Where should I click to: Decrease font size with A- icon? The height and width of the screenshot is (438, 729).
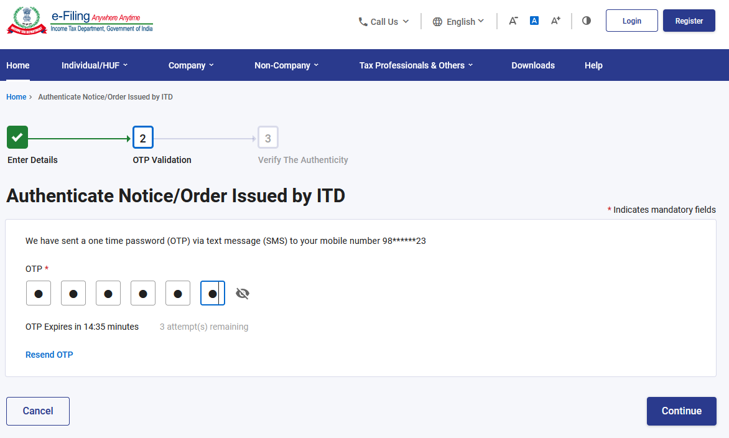pyautogui.click(x=513, y=21)
